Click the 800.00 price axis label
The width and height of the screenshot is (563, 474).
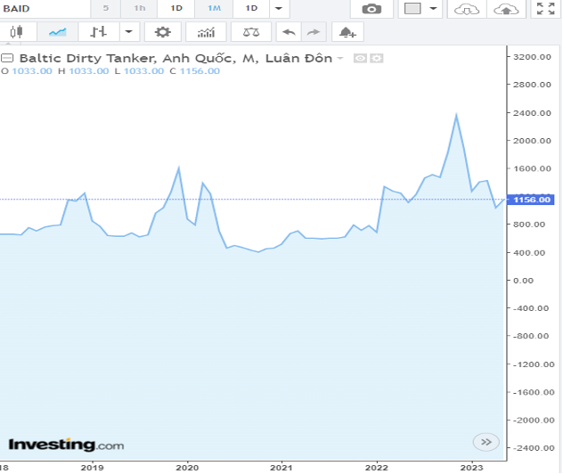pyautogui.click(x=529, y=225)
